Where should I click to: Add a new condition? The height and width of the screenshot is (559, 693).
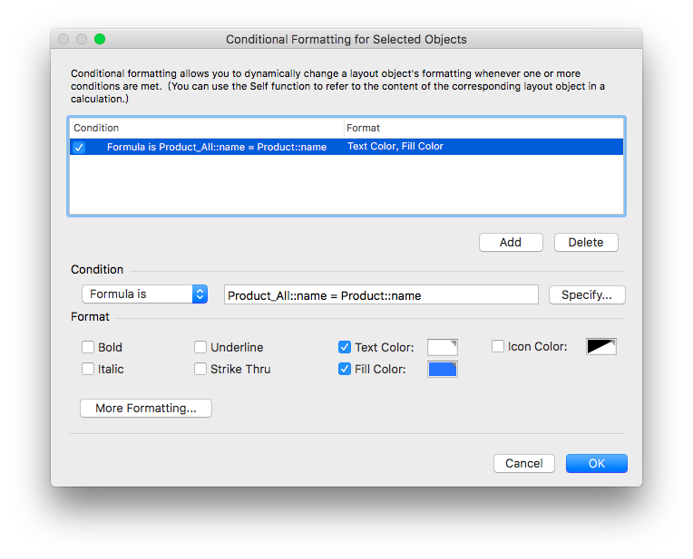511,243
